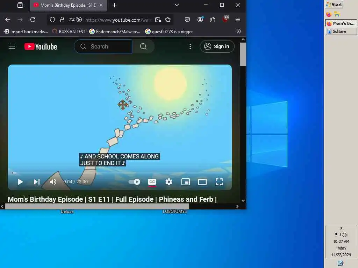Open uBlock extension with 76 badge
Screen dimensions: 358x268
tap(225, 19)
